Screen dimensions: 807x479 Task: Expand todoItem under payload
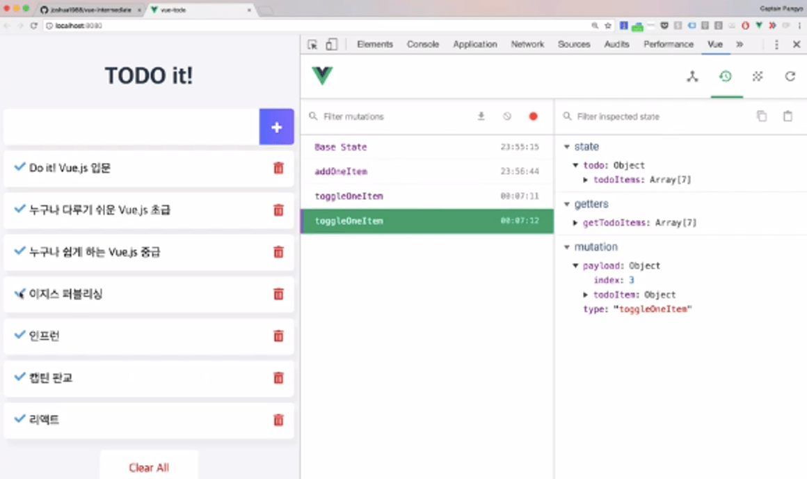[x=586, y=295]
